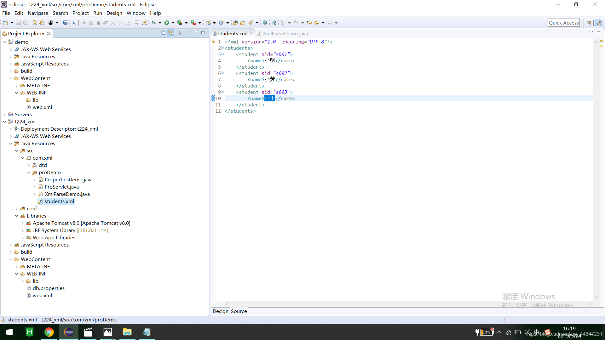Click the New Servlet wizard icon
Screen dimensions: 605x340
point(221,23)
